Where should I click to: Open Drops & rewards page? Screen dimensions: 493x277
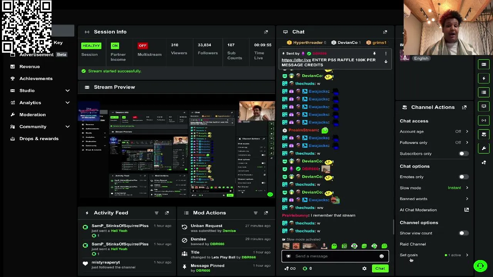pos(39,138)
